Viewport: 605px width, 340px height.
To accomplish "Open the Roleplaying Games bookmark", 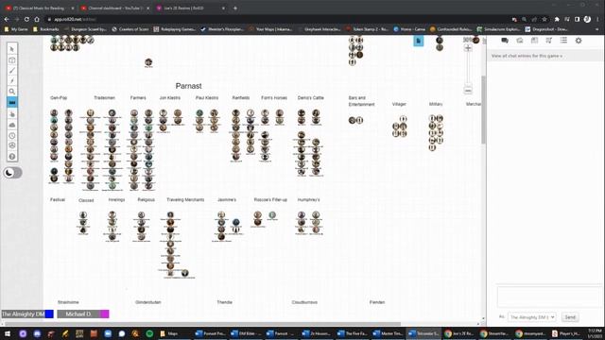I will click(174, 29).
